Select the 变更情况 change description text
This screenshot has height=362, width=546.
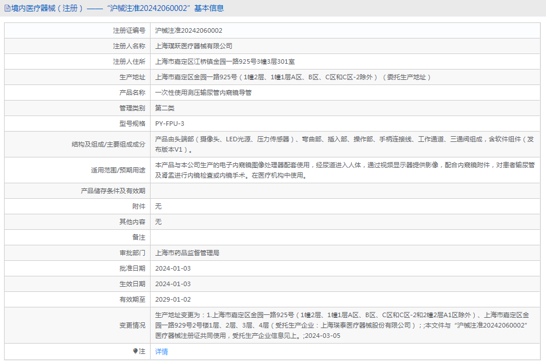click(x=343, y=325)
